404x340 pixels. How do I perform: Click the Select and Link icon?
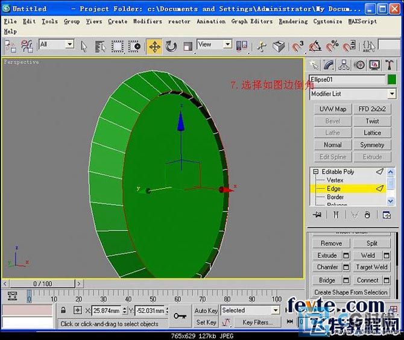(10, 46)
